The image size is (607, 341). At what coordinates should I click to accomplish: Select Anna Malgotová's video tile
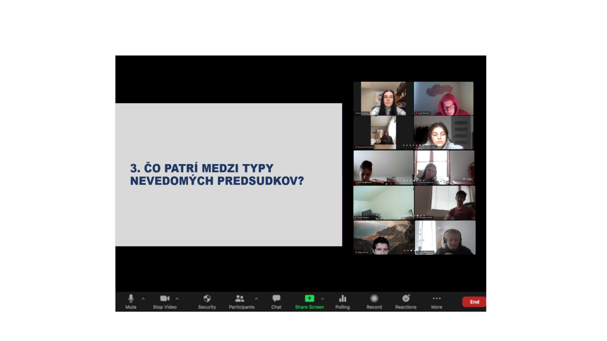[x=445, y=237]
